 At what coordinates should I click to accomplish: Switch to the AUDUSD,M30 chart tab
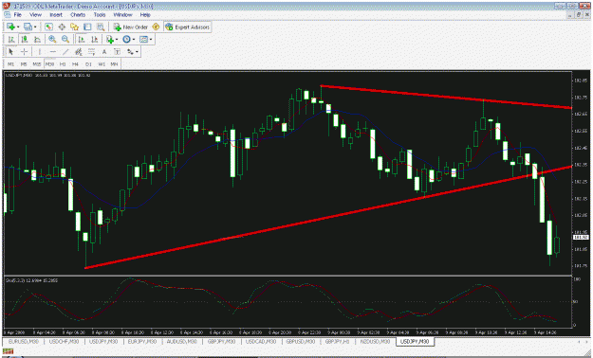pyautogui.click(x=181, y=341)
